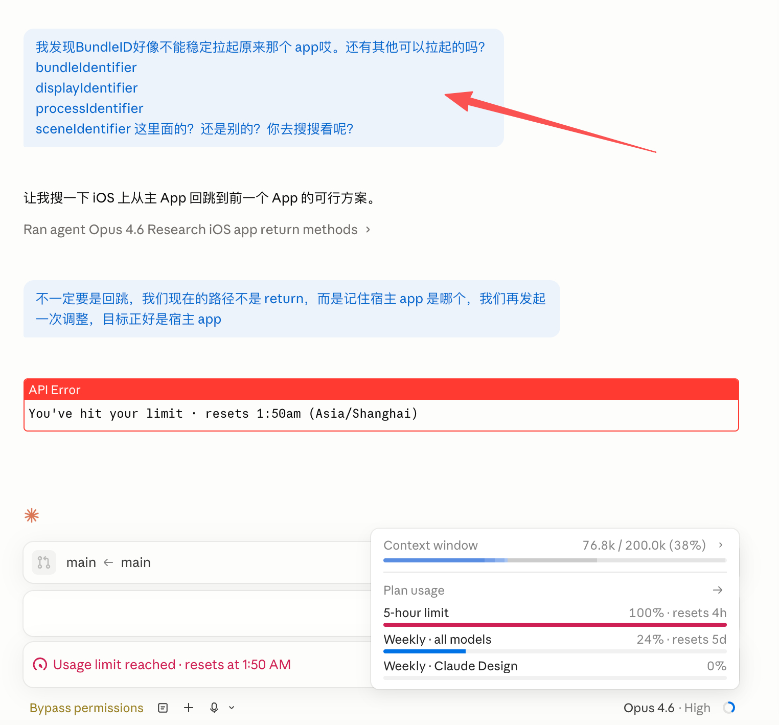Expand the Ran agent Opus 4.6 Research row

click(x=197, y=230)
